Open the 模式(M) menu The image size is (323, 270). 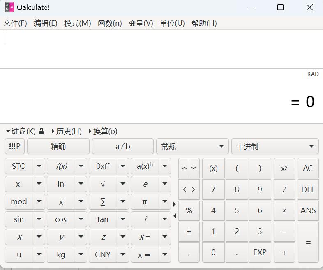pyautogui.click(x=77, y=23)
